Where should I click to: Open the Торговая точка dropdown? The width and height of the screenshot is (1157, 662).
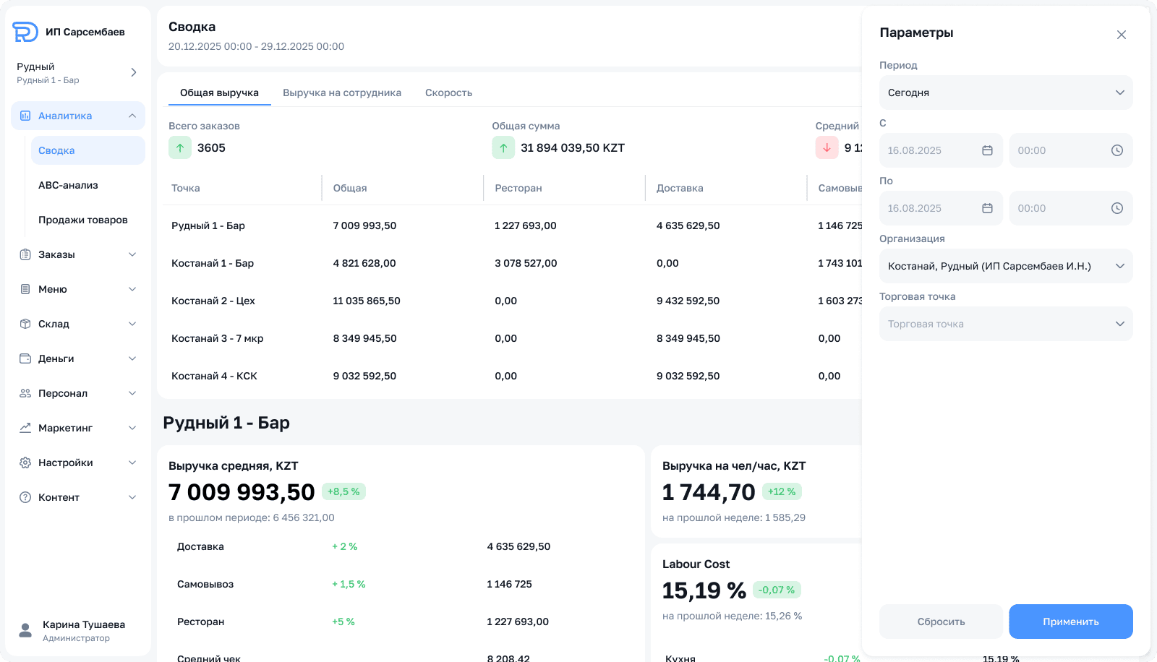(1005, 324)
